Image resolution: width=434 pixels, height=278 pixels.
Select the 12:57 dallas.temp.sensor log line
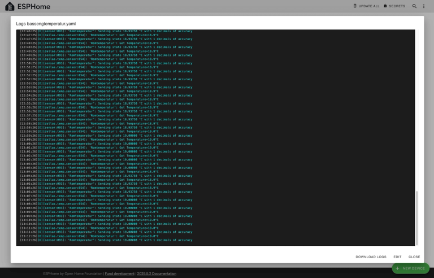tap(89, 115)
